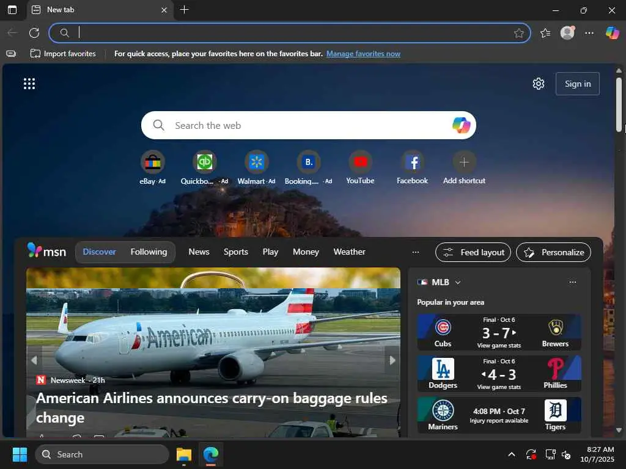
Task: Open MLB card more options ellipsis
Action: pos(572,282)
